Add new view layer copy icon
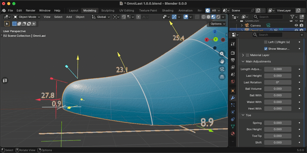This screenshot has height=153, width=307. pos(298,11)
